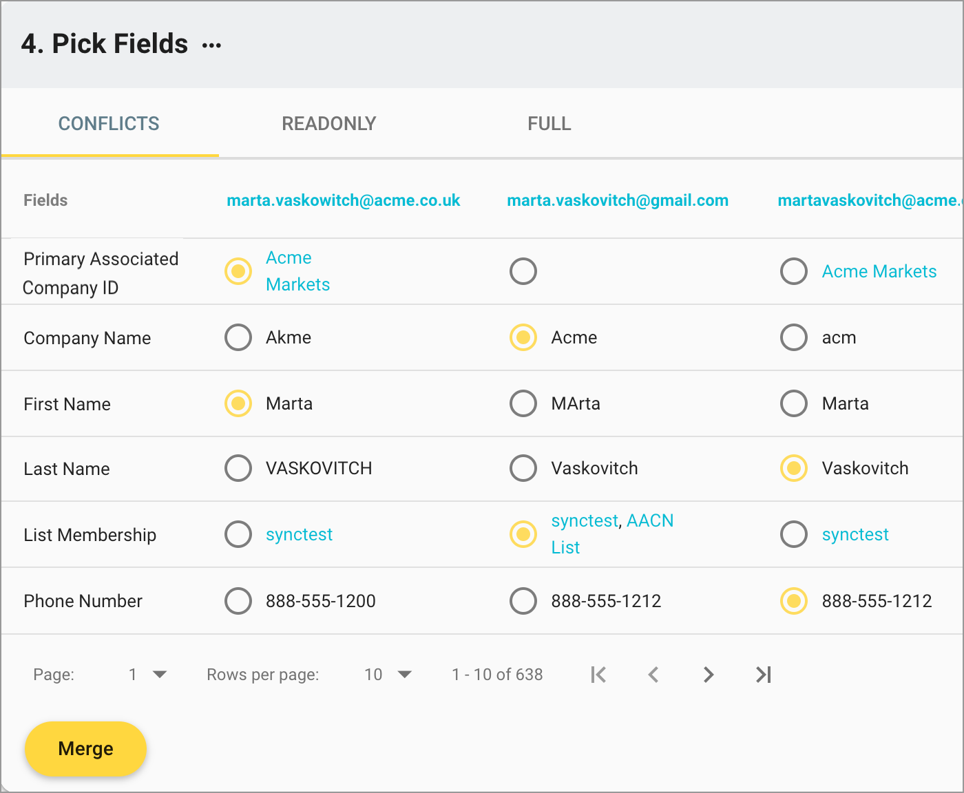
Task: Select VASKOVITCH for Last Name
Action: click(x=238, y=468)
